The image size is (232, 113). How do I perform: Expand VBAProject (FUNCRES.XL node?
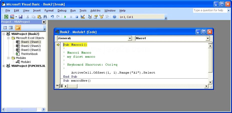[4, 66]
